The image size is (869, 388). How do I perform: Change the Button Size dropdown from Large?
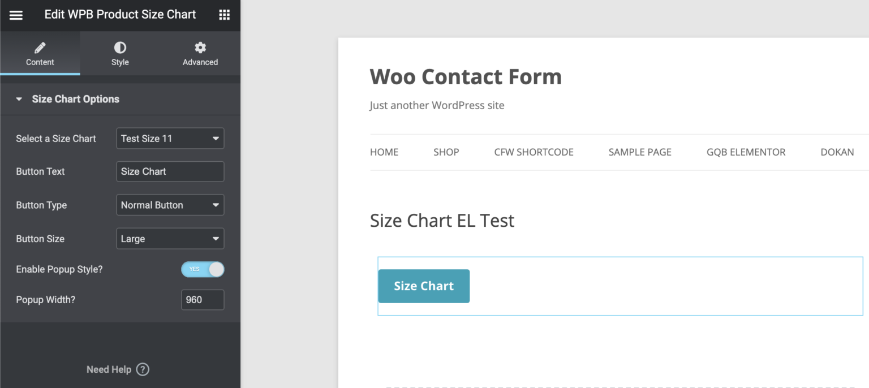click(170, 238)
